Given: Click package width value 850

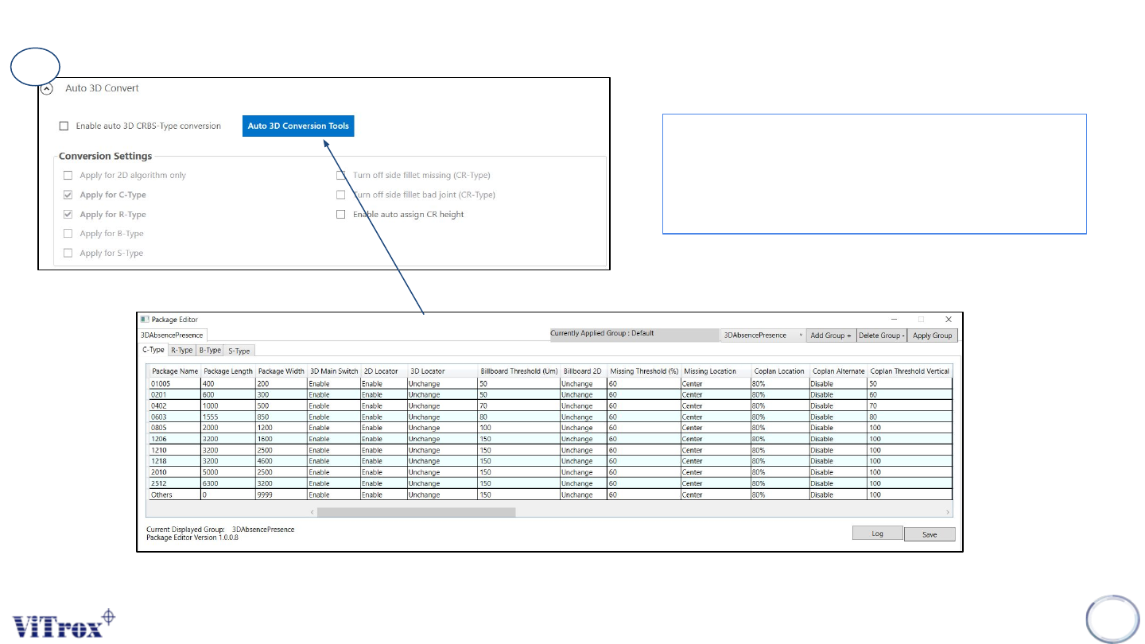Looking at the screenshot, I should [281, 417].
